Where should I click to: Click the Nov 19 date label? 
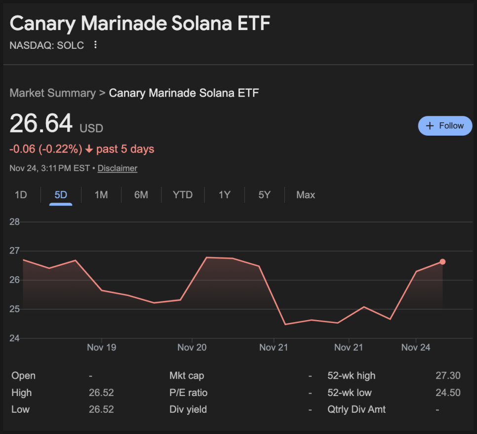[x=102, y=348]
